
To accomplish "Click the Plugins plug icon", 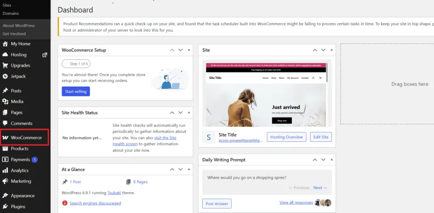I will (x=5, y=207).
